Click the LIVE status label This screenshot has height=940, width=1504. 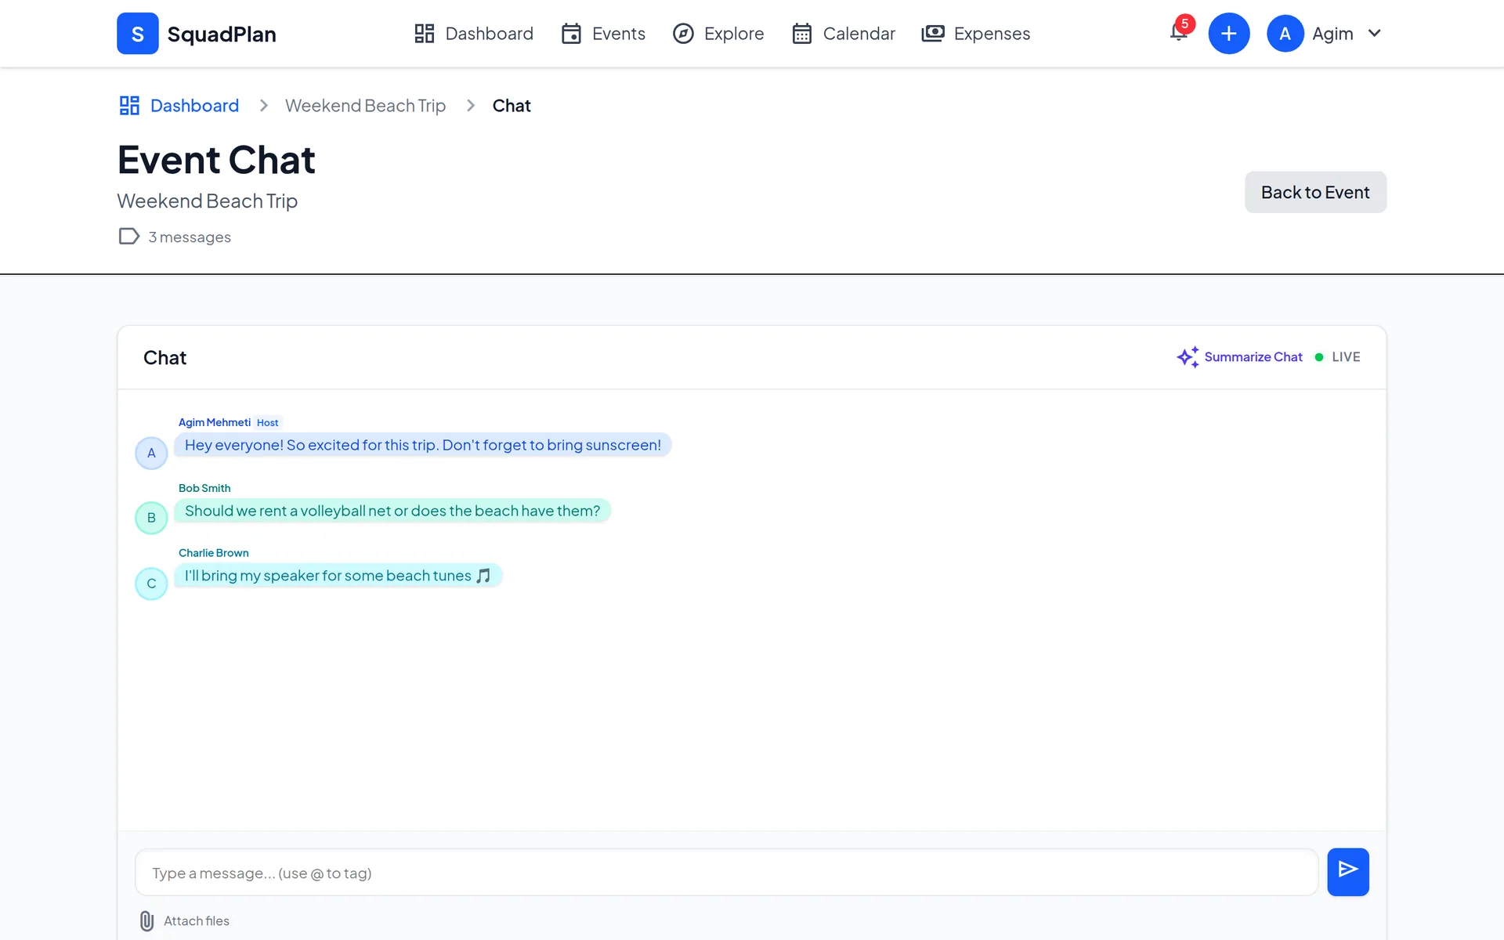[1346, 357]
